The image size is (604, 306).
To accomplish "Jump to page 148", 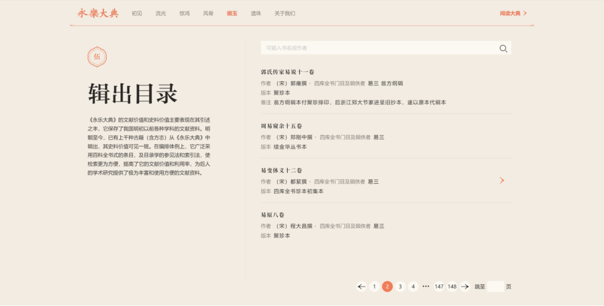I will (x=452, y=286).
